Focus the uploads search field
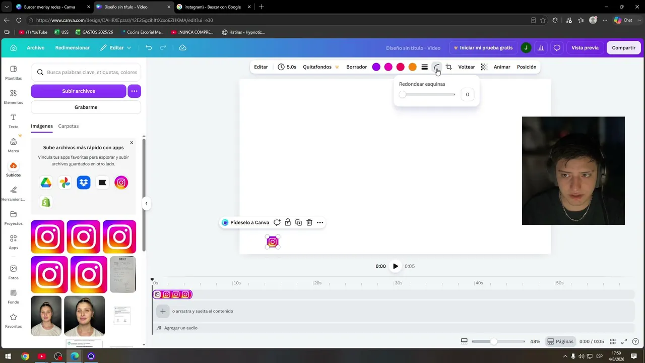Image resolution: width=645 pixels, height=363 pixels. (x=86, y=72)
